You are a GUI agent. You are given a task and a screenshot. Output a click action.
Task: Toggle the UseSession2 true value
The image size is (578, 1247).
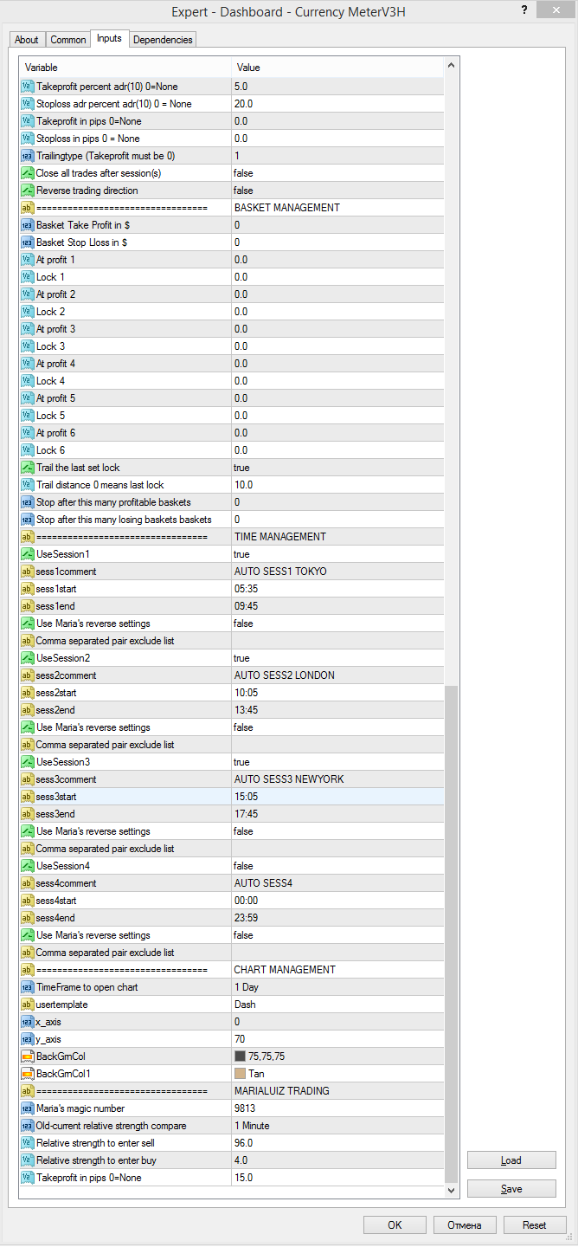click(x=337, y=658)
